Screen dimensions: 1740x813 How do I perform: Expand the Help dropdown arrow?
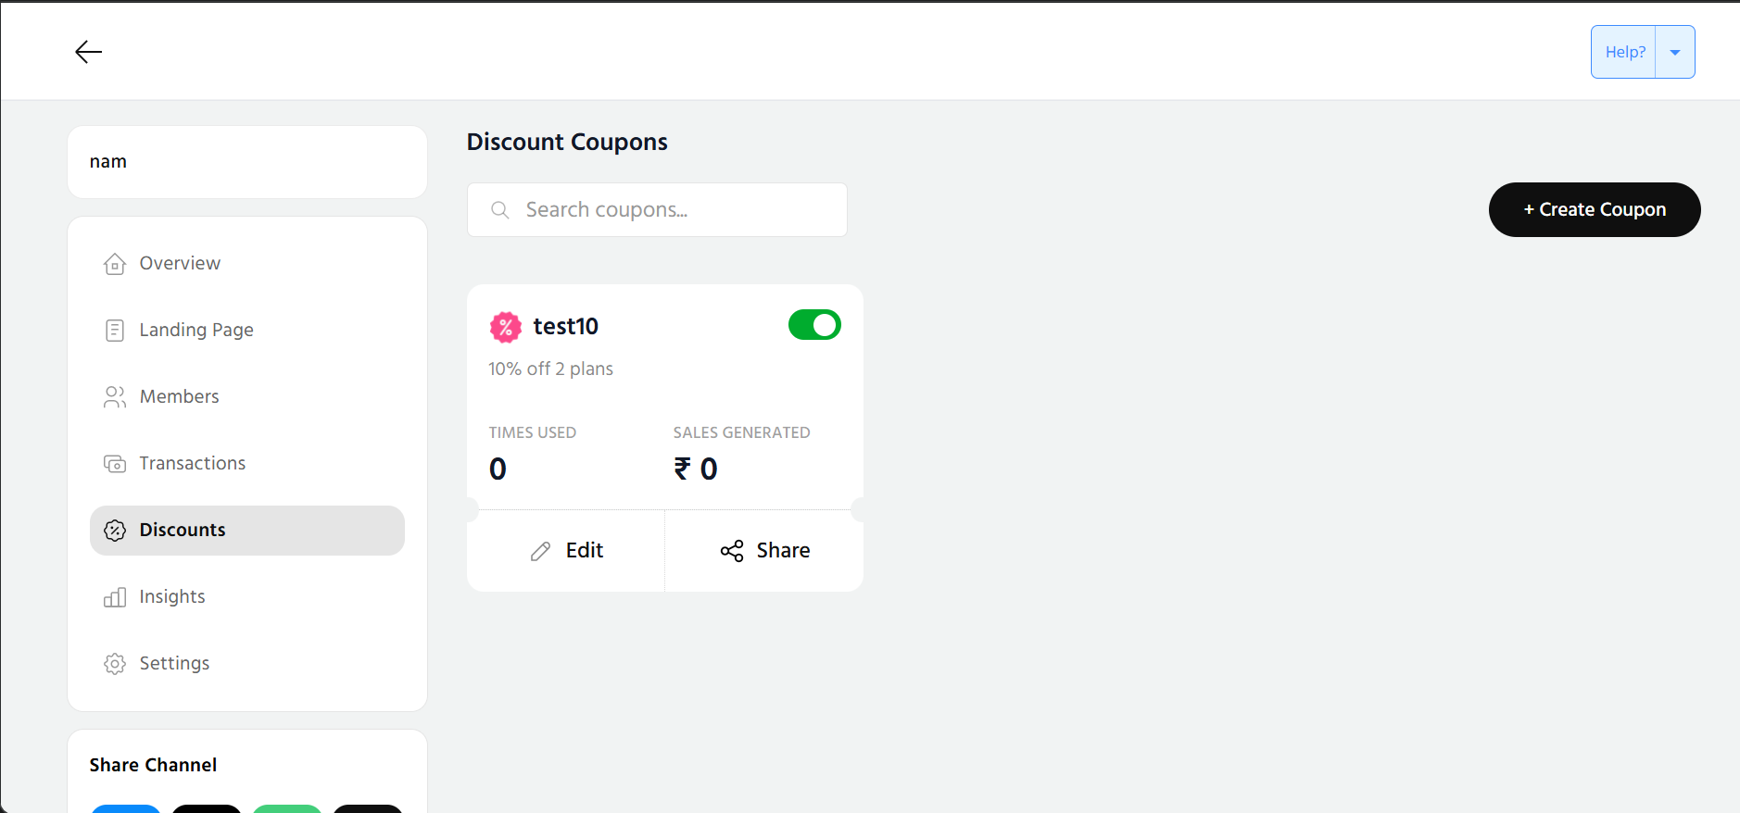pos(1675,53)
